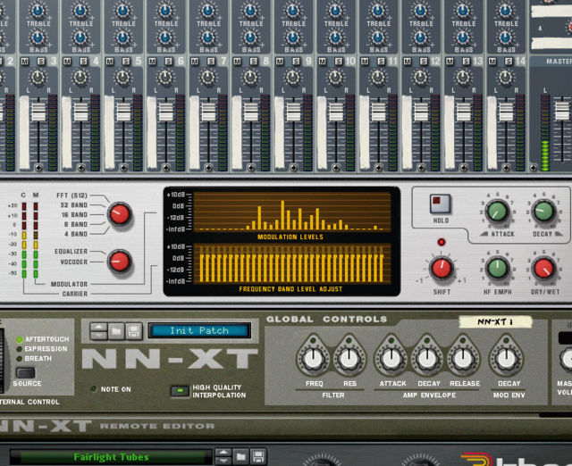Click the 16 BAND label
The height and width of the screenshot is (466, 572).
(74, 214)
